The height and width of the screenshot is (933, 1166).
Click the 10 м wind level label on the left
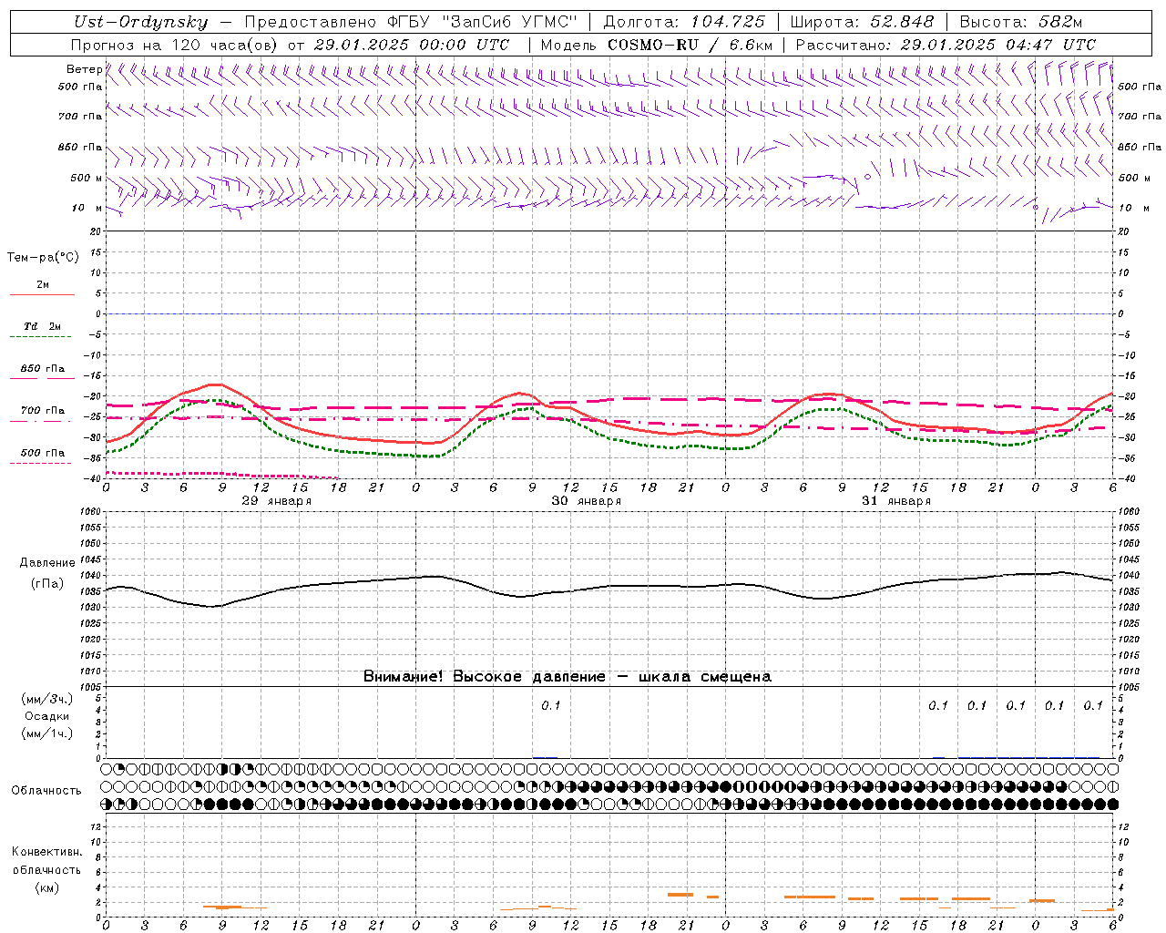point(87,208)
